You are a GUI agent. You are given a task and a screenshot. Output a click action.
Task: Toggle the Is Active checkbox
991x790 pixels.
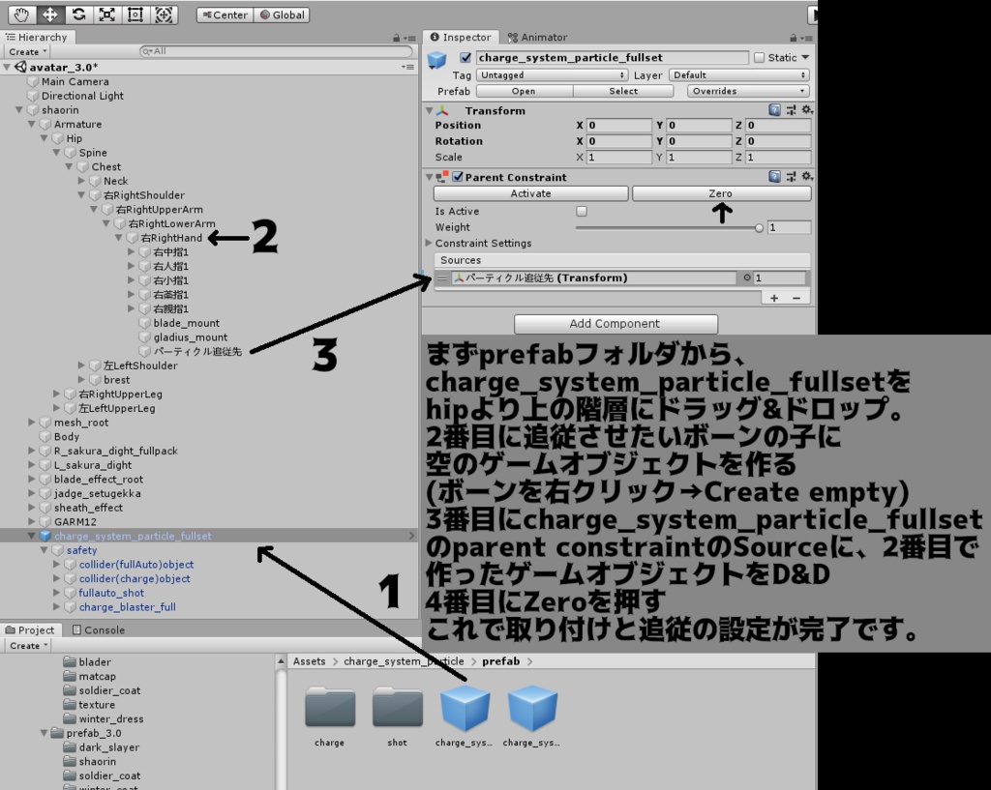tap(582, 211)
